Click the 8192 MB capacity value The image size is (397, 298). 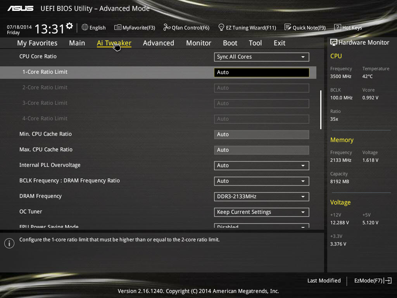pyautogui.click(x=340, y=182)
